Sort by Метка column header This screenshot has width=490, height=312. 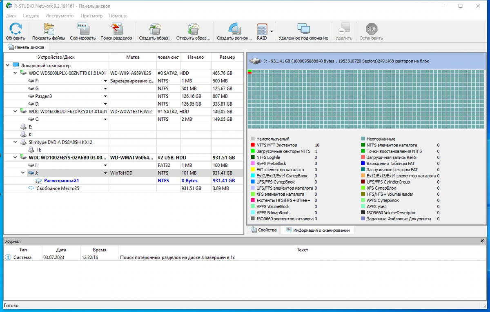click(x=133, y=57)
